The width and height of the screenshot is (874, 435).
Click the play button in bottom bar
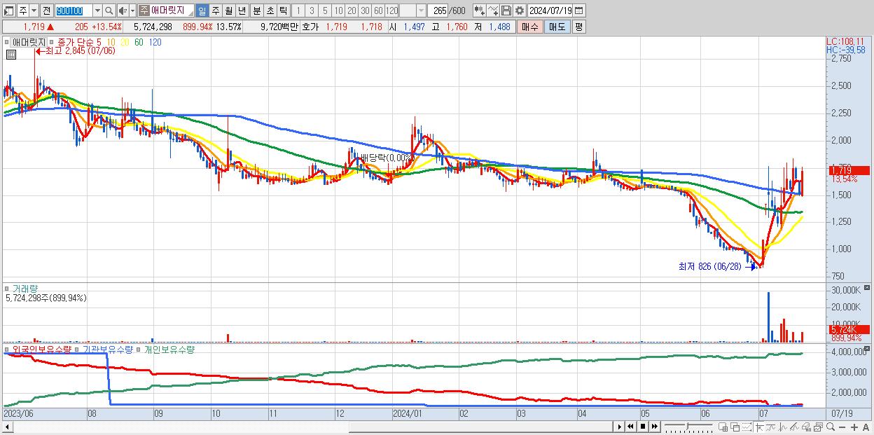(620, 426)
